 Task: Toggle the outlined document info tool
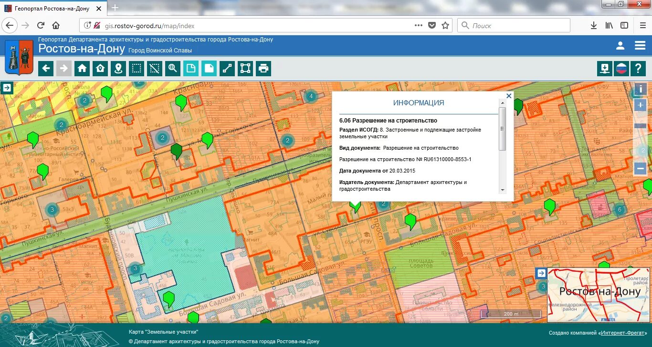191,69
